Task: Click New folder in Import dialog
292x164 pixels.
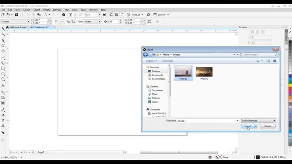Action: 168,61
